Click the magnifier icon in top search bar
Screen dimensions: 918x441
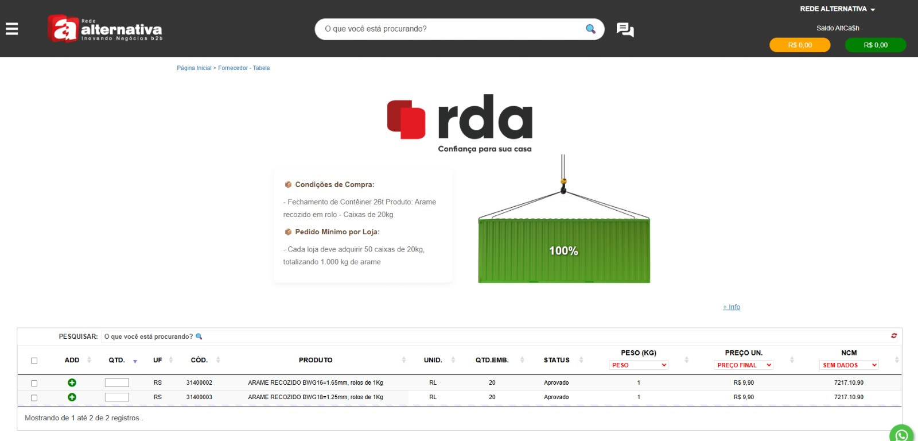tap(590, 29)
